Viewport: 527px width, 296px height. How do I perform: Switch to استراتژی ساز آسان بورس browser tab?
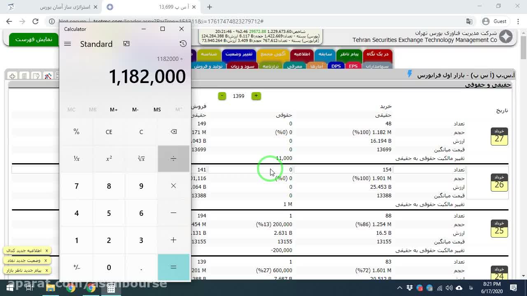click(x=54, y=7)
